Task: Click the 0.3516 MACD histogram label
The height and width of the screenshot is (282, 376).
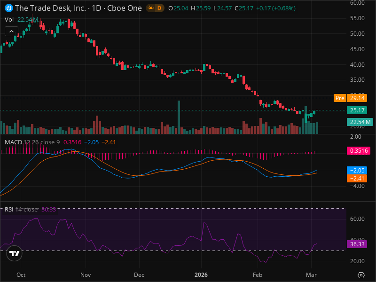Action: click(359, 150)
